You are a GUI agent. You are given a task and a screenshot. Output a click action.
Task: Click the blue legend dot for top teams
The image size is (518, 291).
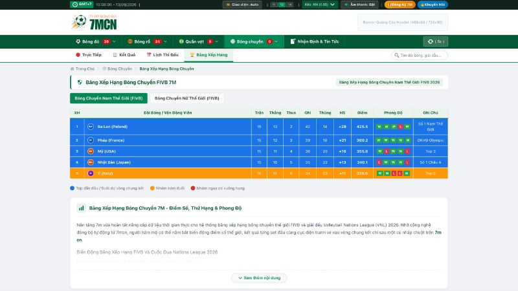pyautogui.click(x=72, y=188)
